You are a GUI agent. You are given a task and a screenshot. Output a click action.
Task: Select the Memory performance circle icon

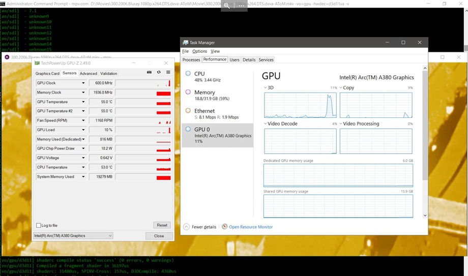click(x=188, y=92)
